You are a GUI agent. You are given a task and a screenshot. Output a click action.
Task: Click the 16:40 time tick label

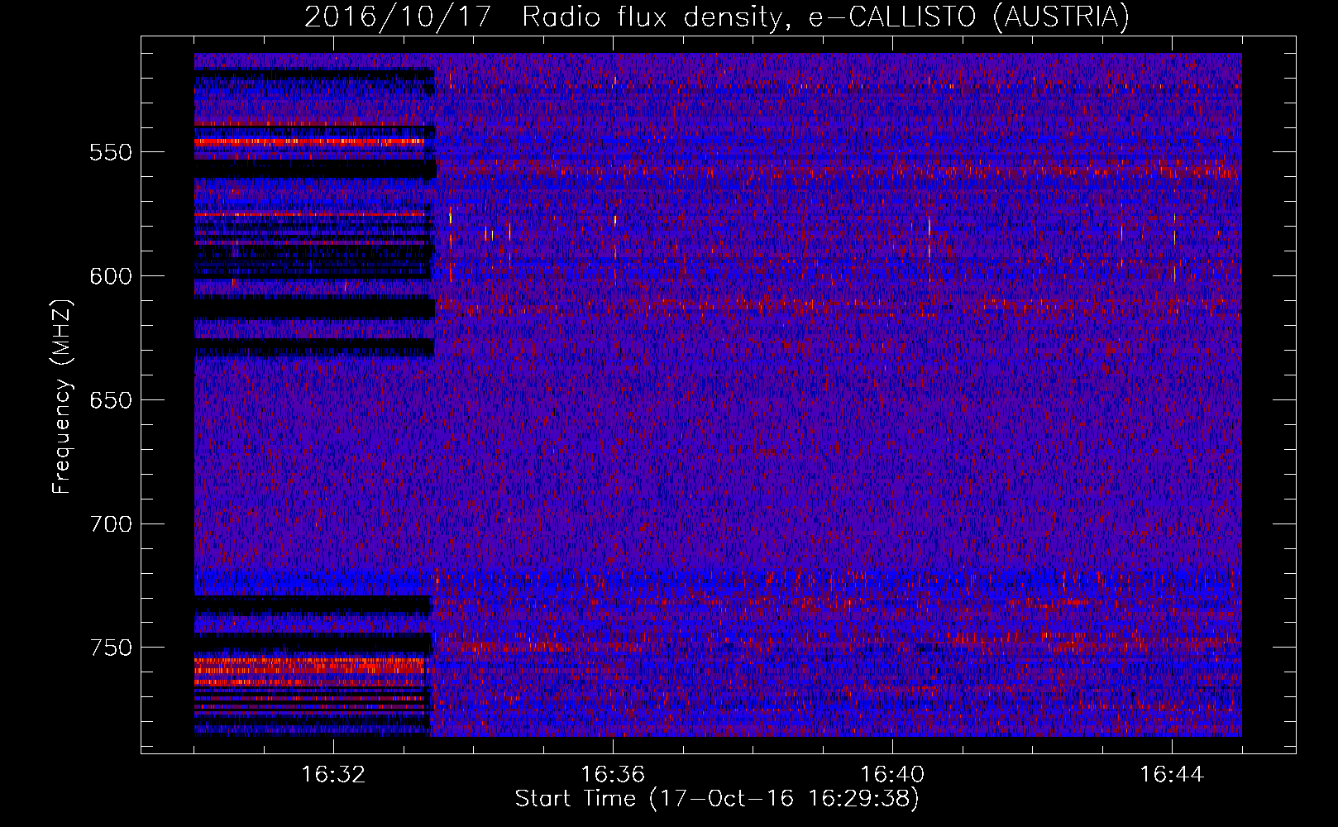[892, 775]
